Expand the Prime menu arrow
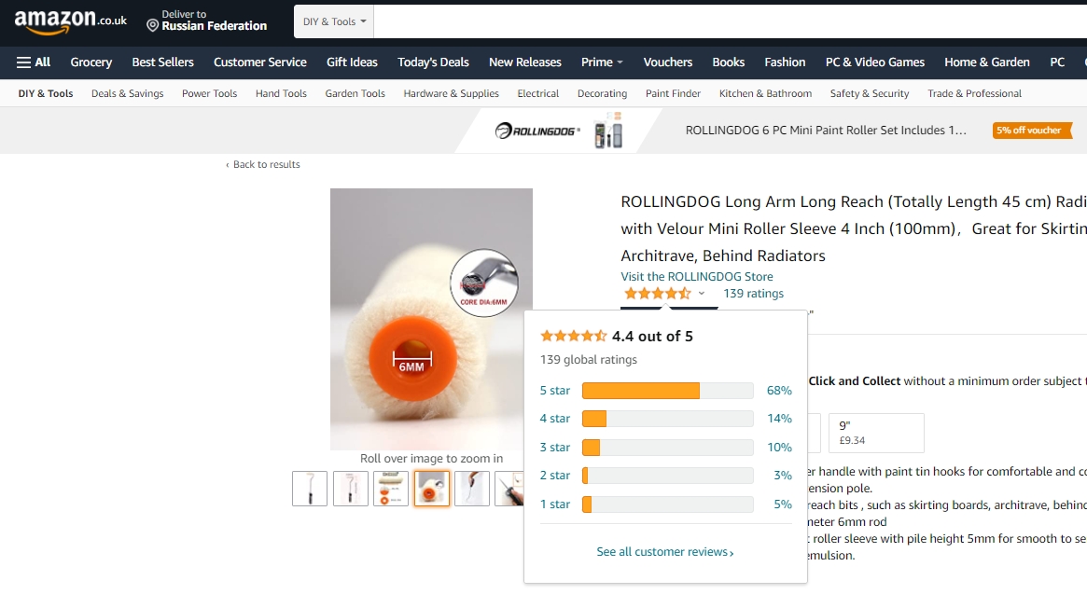The width and height of the screenshot is (1087, 594). click(x=620, y=62)
